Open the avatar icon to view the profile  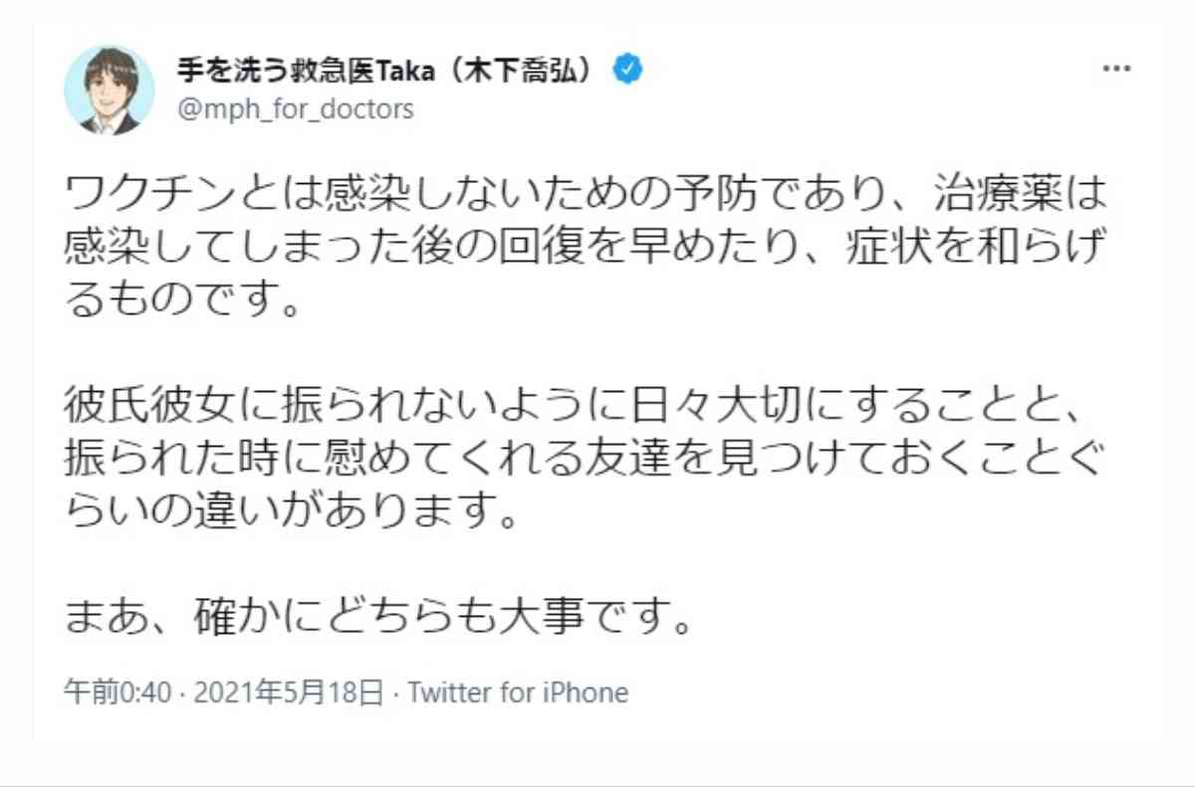[x=110, y=90]
